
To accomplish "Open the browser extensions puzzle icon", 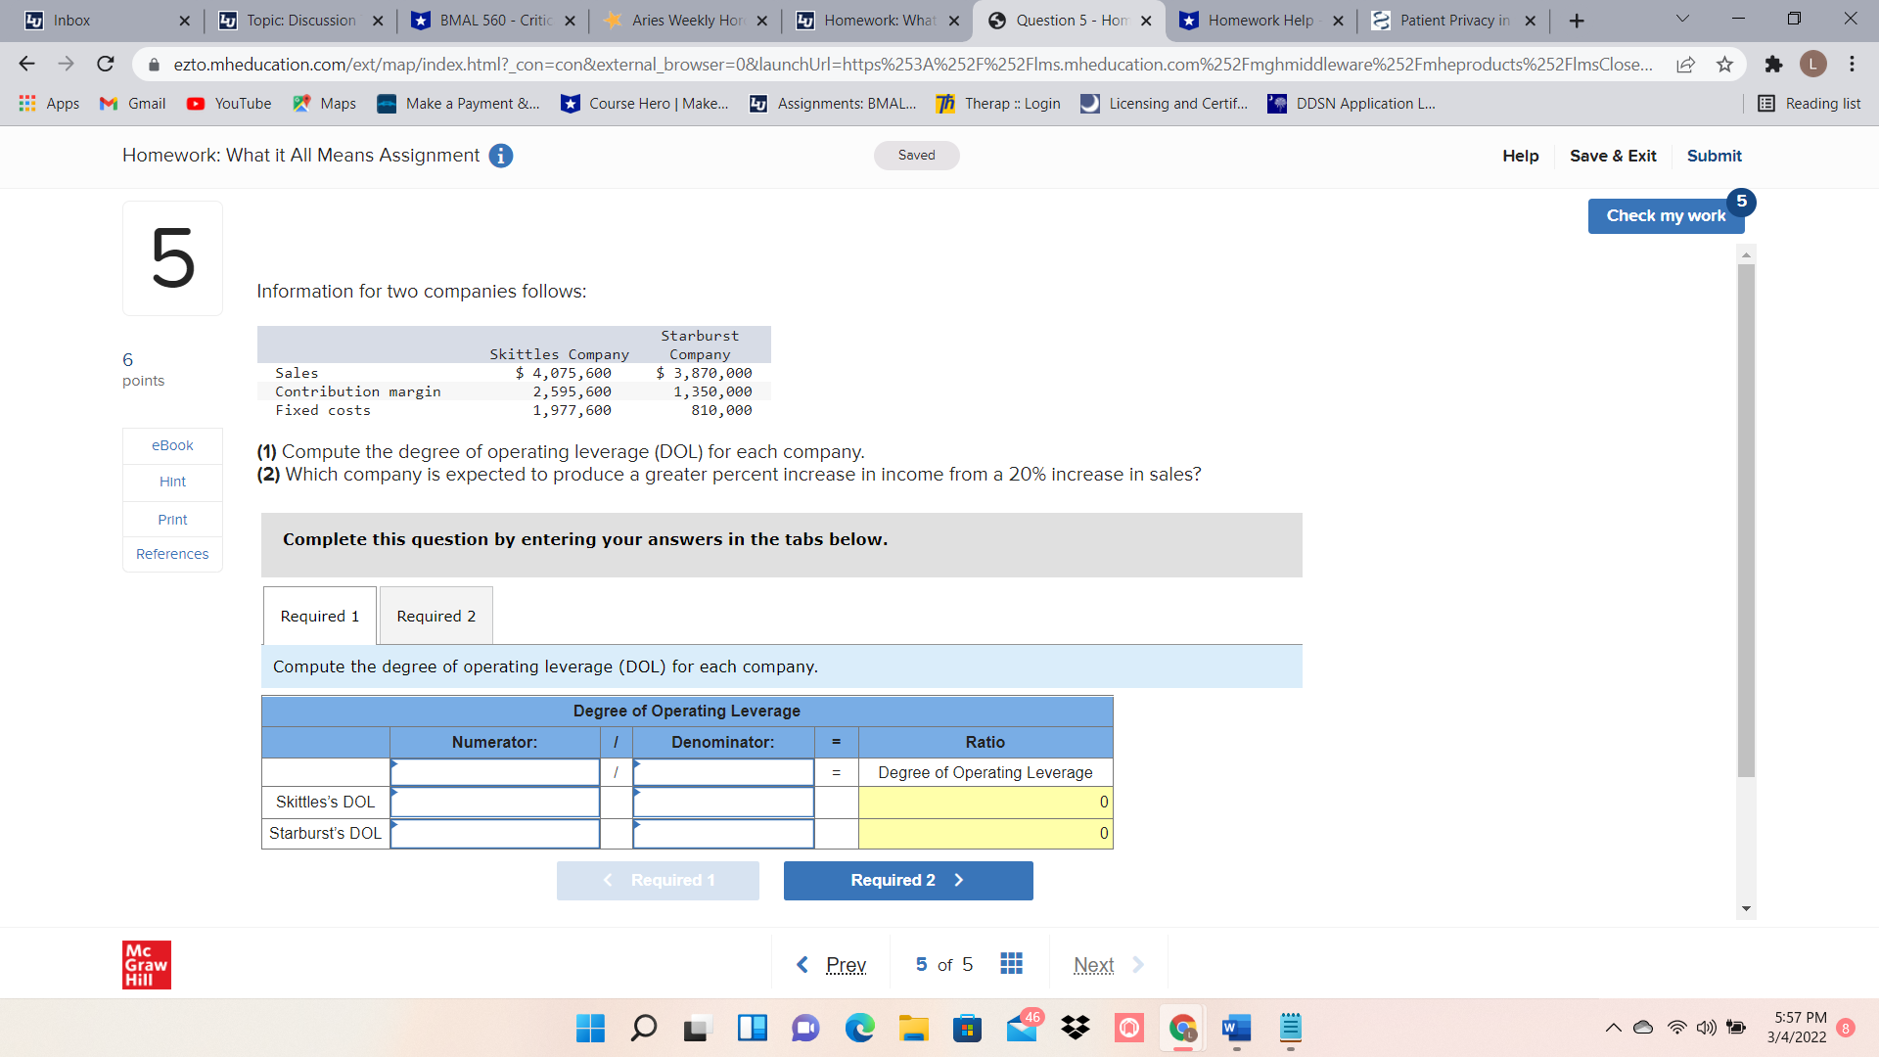I will (1773, 65).
